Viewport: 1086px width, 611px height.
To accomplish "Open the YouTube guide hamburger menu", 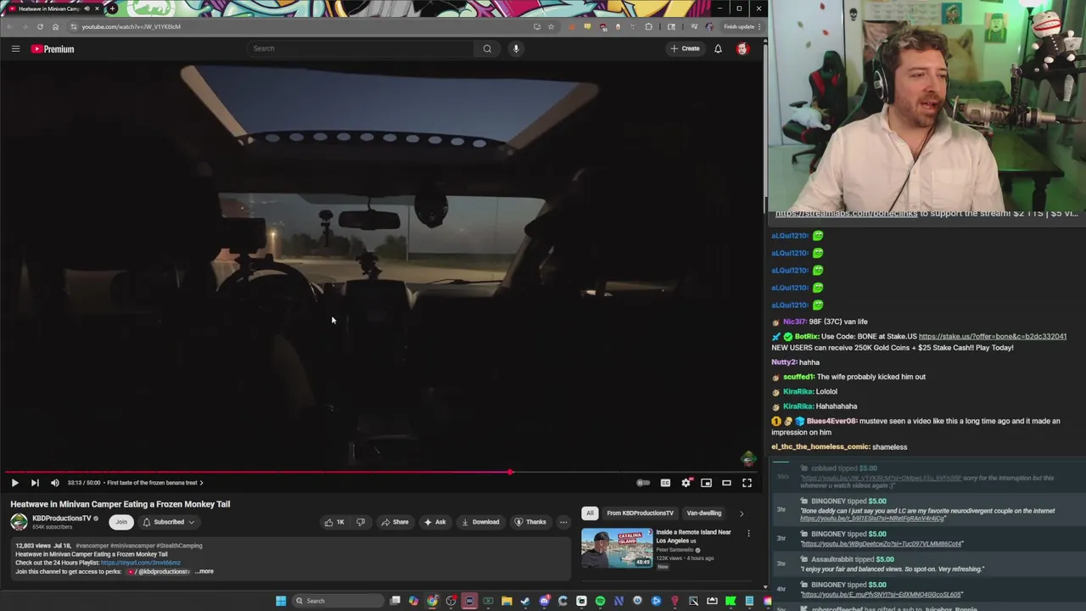I will pos(15,48).
